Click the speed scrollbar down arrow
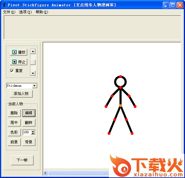This screenshot has width=185, height=178. coord(33,73)
